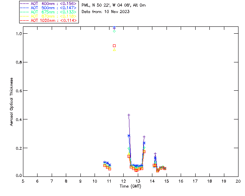
Task: Click the x-axis tick label 16
Action: [x=181, y=181]
